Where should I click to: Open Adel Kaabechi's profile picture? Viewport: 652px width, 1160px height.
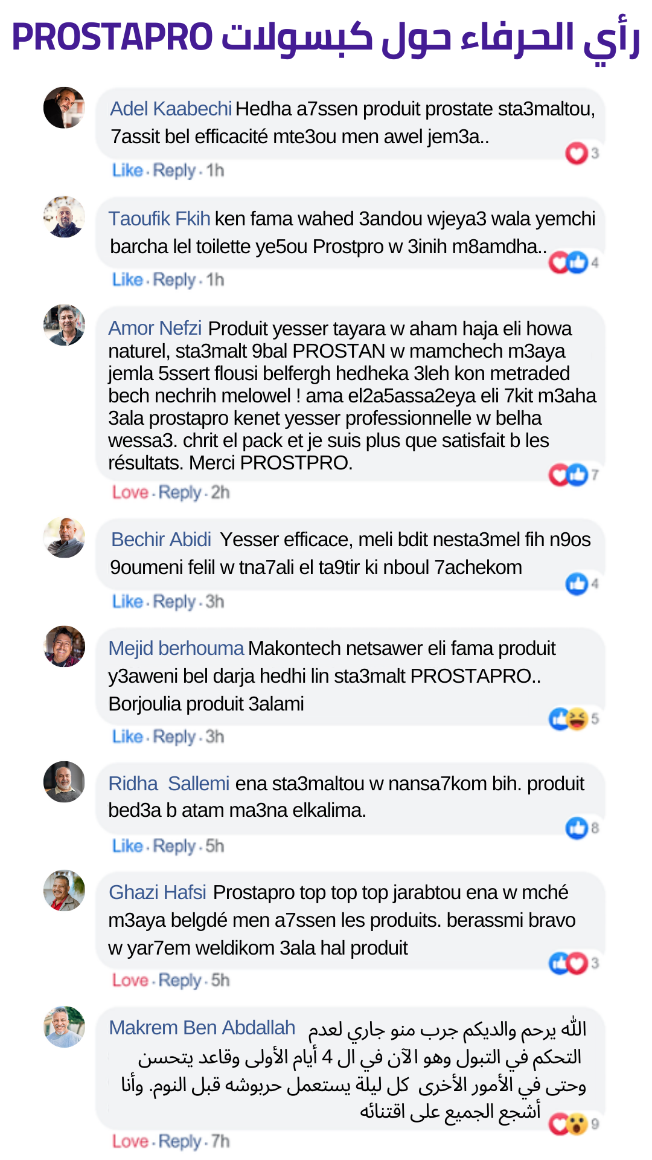(64, 108)
